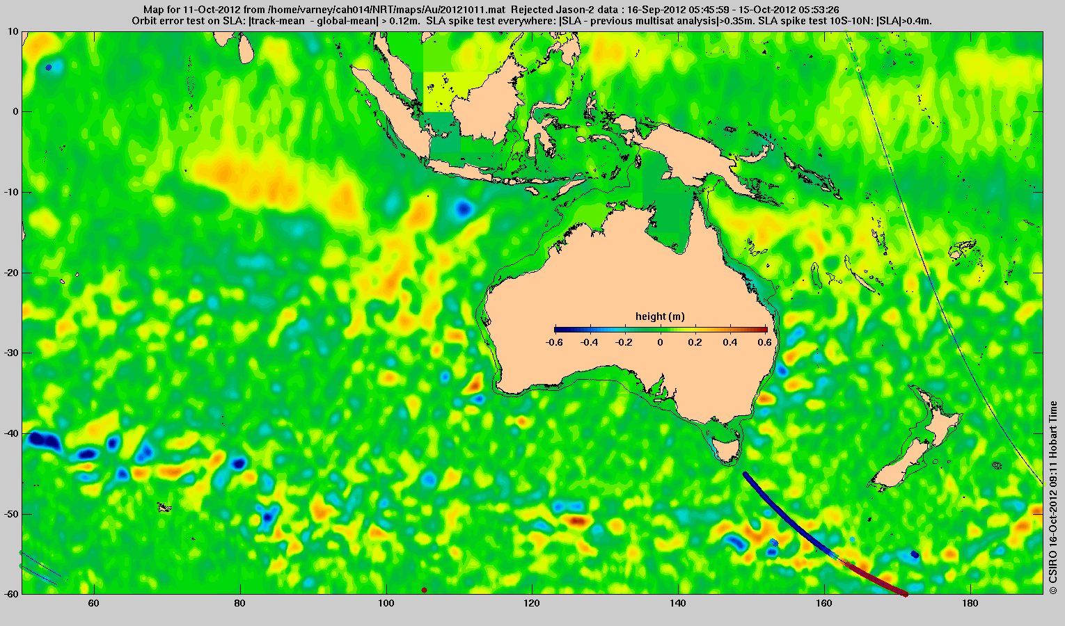Click latitude axis tick label -40
Viewport: 1065px width, 626px height.
[x=10, y=433]
